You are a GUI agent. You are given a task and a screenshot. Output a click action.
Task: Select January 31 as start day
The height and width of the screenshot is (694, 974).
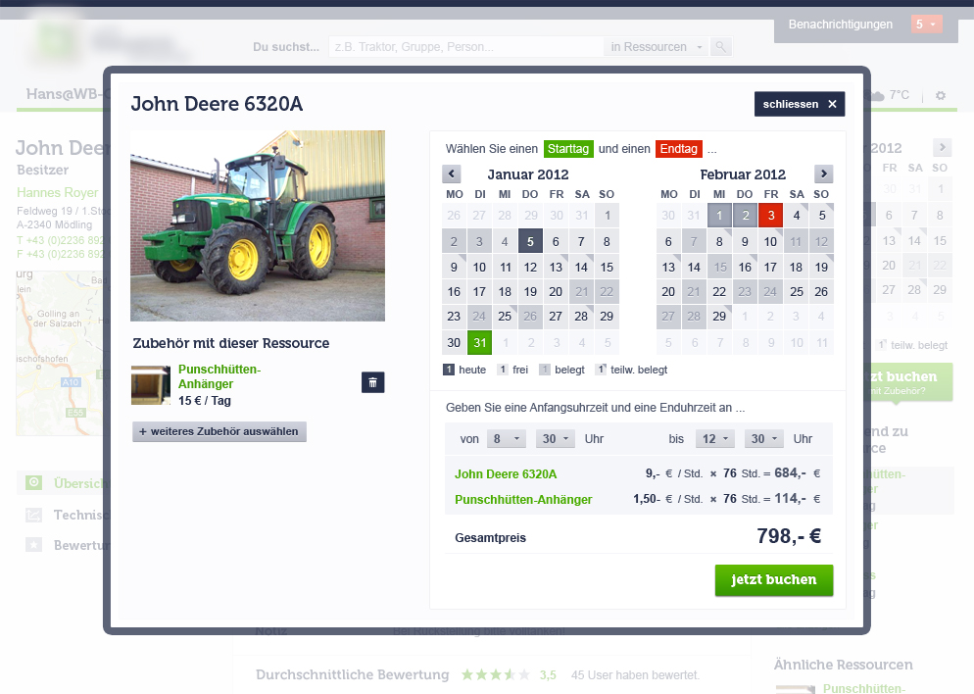[x=479, y=342]
